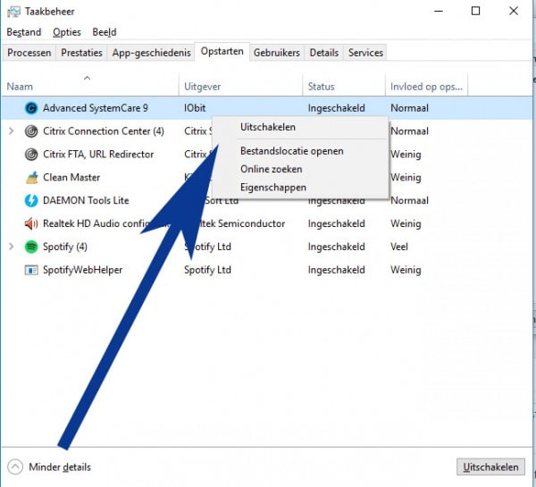Click Ingeschakeld status of Advanced SystemCare 9
This screenshot has height=487, width=536.
337,108
